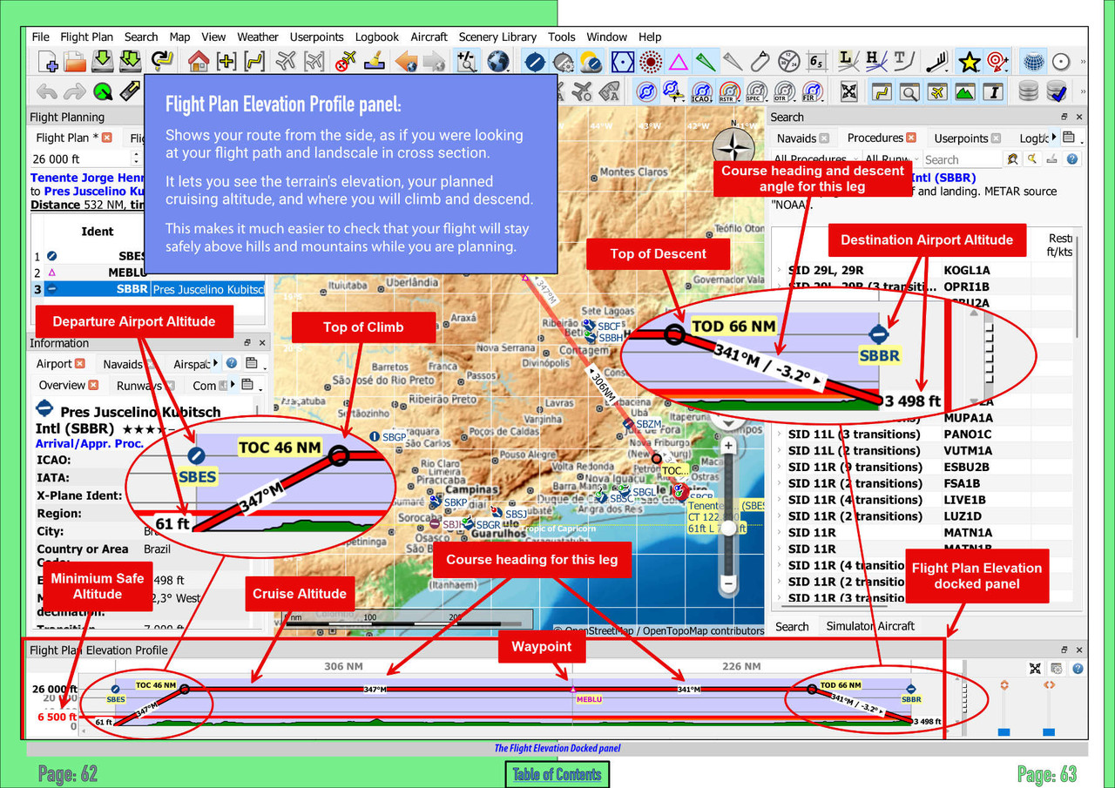Viewport: 1115px width, 788px height.
Task: Toggle userpoints yellow star display
Action: (970, 61)
